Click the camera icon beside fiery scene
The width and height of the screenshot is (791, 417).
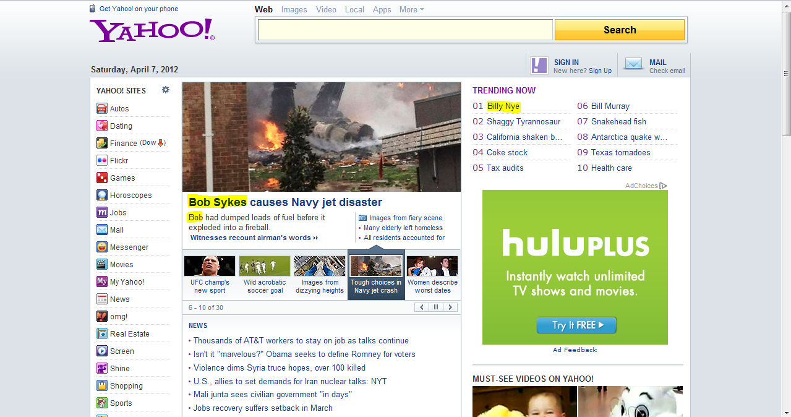363,218
